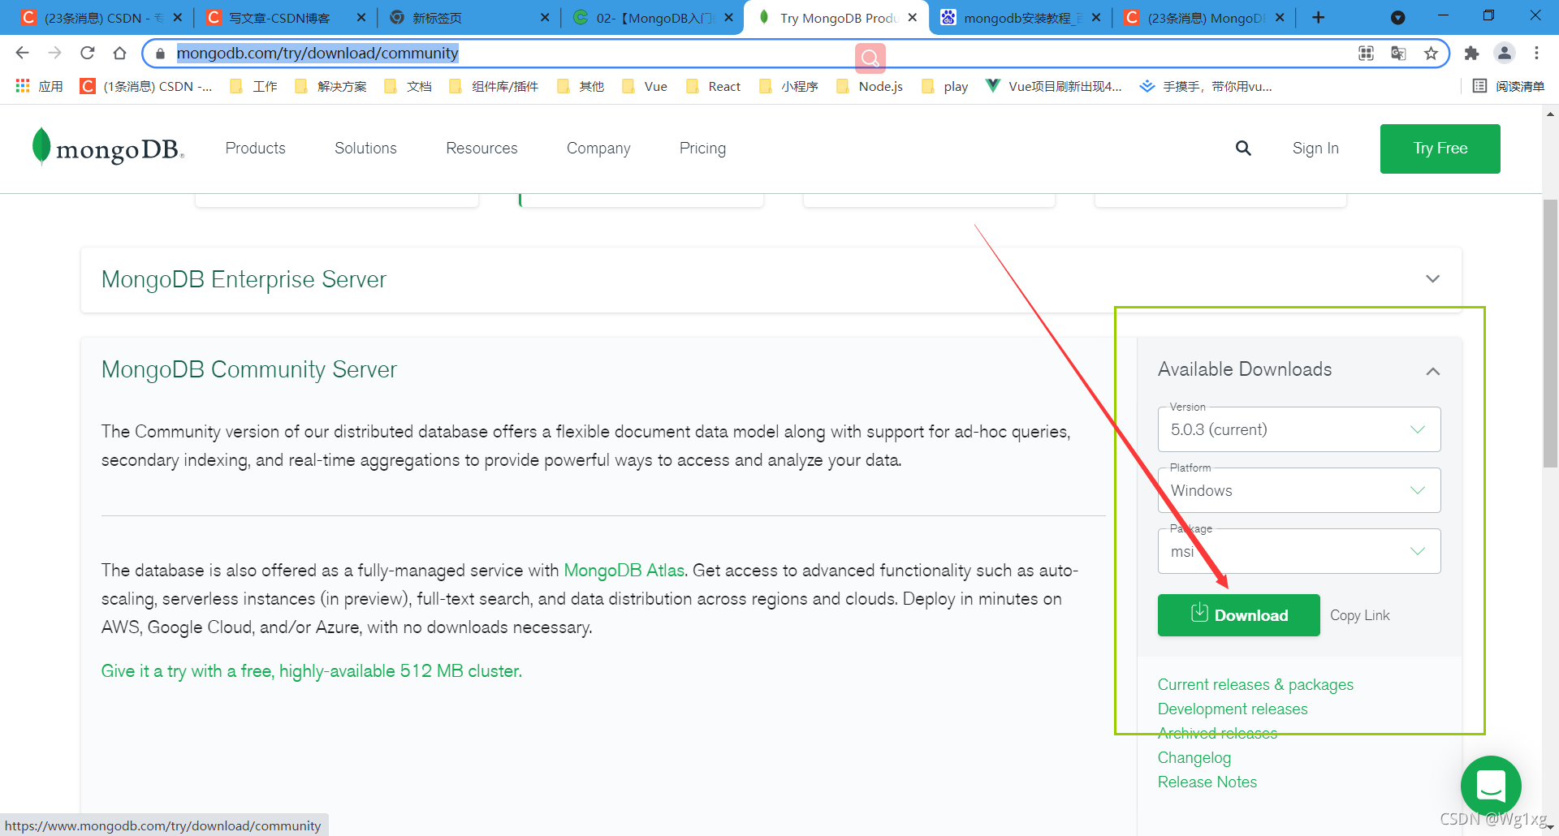
Task: Click the green Download button
Action: [1238, 615]
